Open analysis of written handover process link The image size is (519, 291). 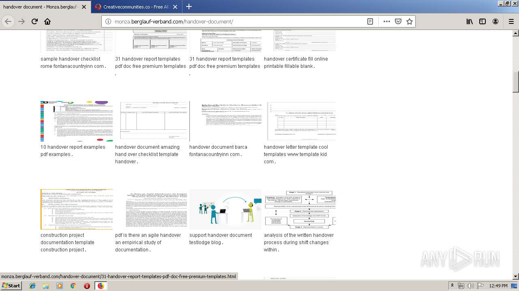299,242
